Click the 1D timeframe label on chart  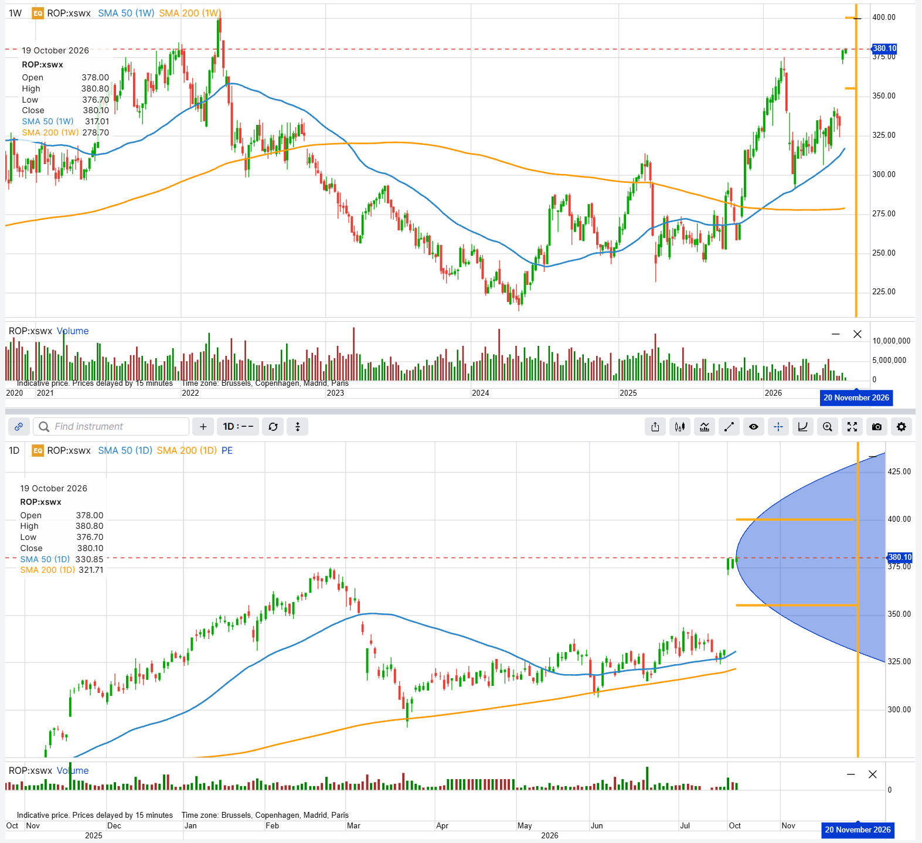click(x=14, y=450)
